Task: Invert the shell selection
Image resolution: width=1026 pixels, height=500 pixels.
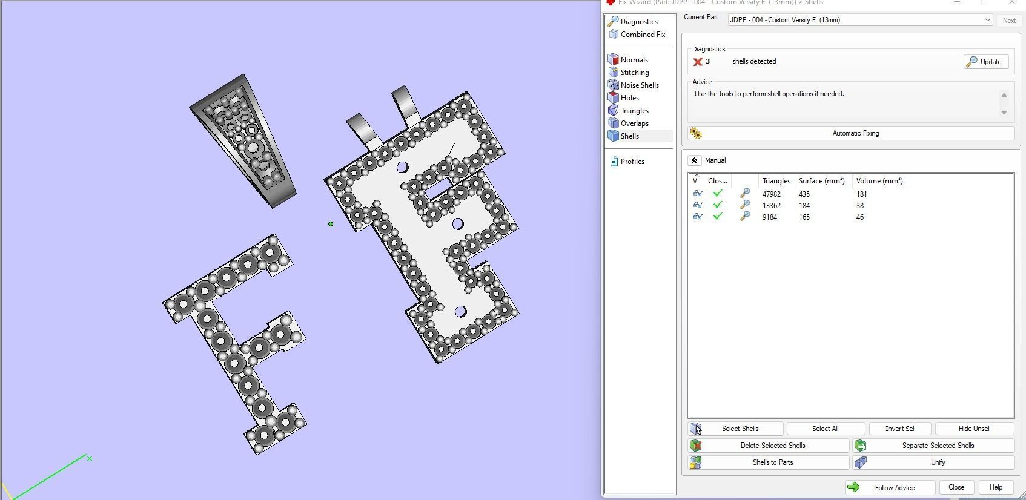Action: [x=899, y=429]
